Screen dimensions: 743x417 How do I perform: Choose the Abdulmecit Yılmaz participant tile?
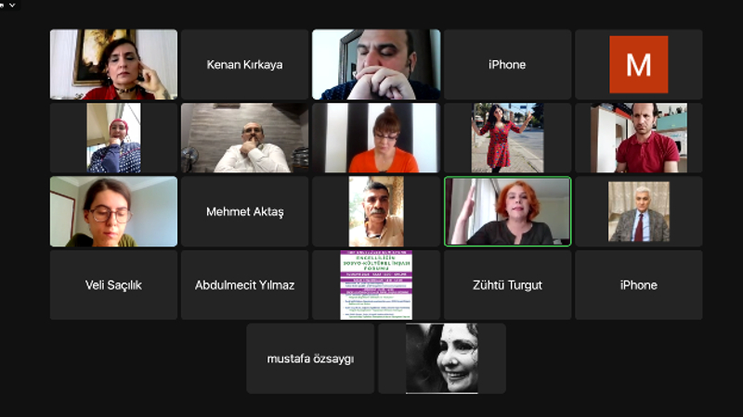pos(244,285)
